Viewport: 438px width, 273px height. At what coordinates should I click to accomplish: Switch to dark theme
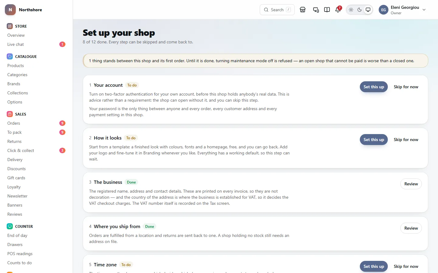tap(360, 10)
